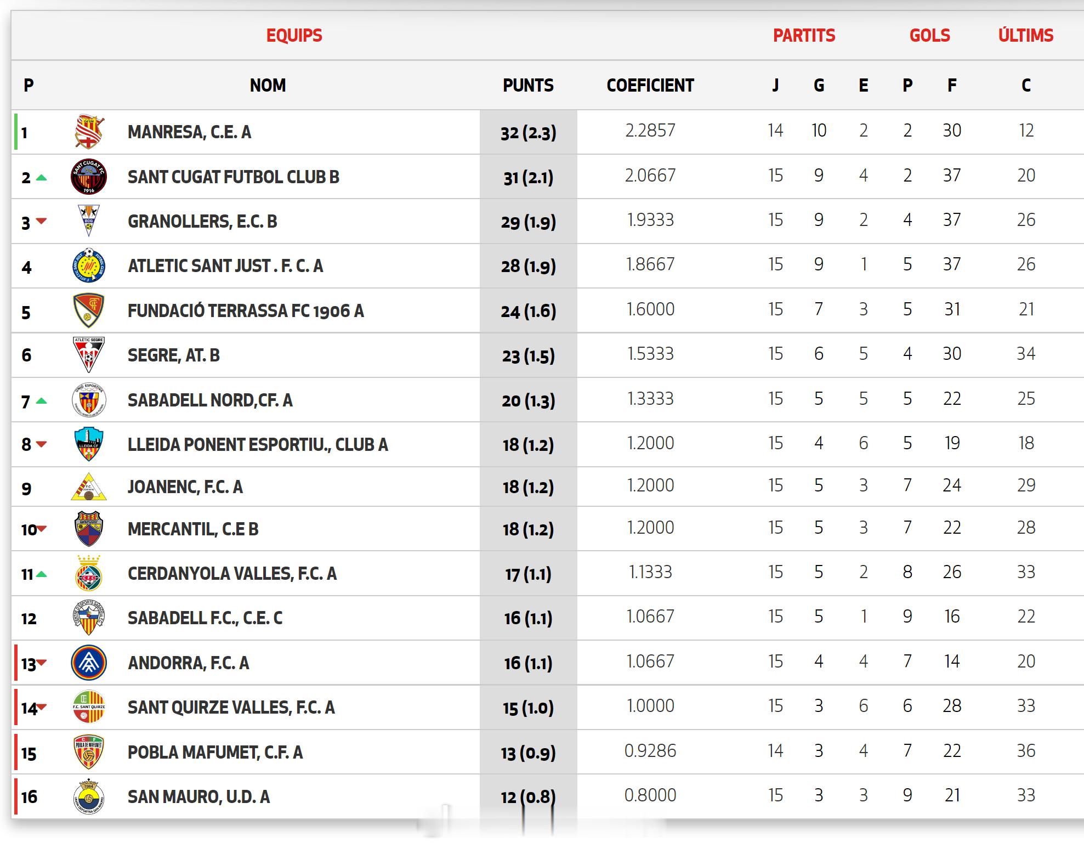
Task: Click the Atlètic Segre crest
Action: pyautogui.click(x=89, y=355)
